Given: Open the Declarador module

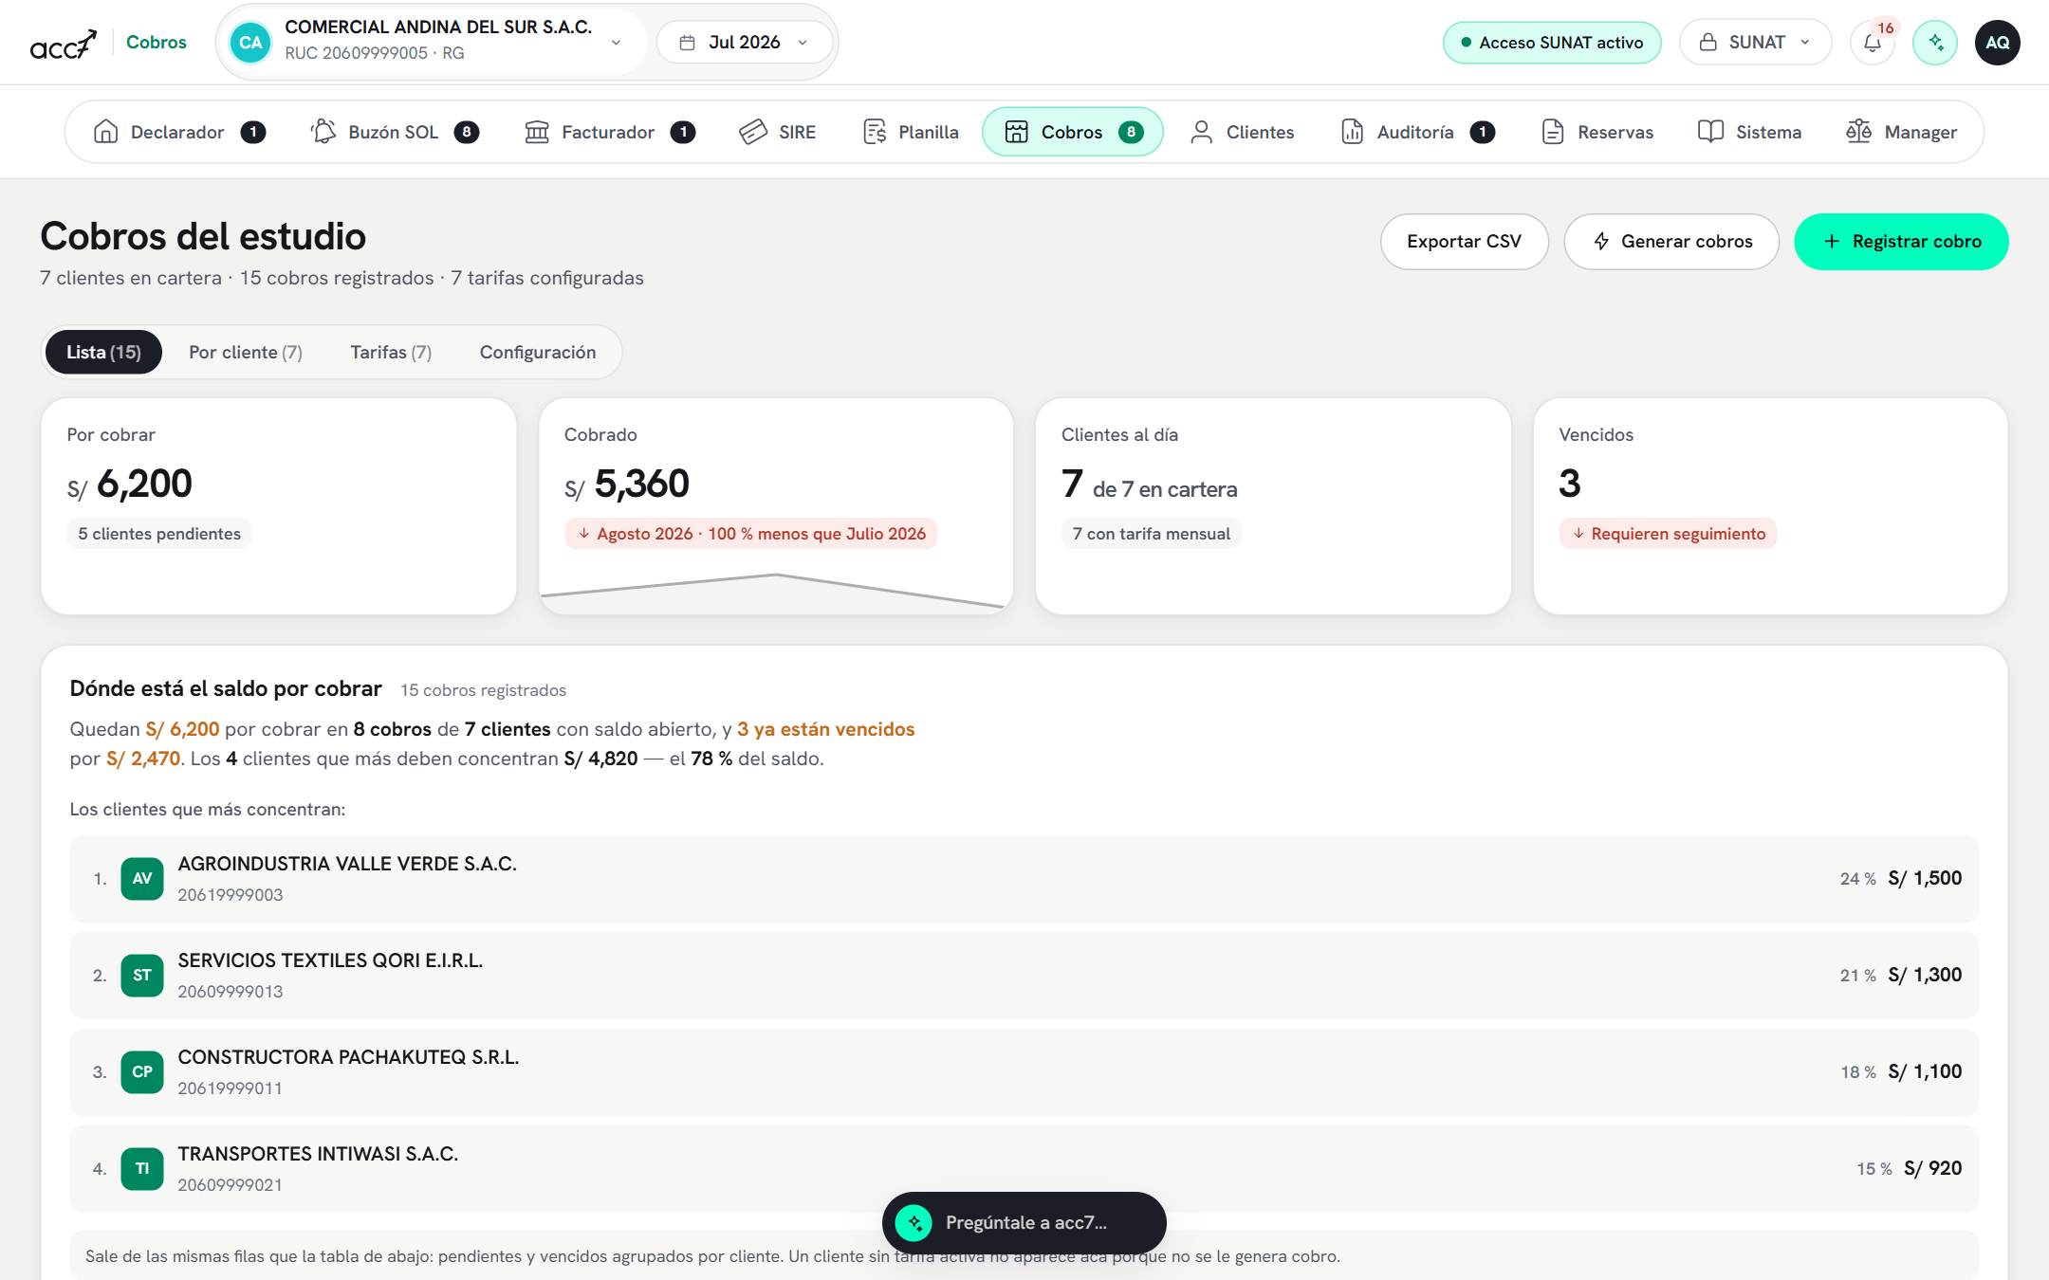Looking at the screenshot, I should click(x=179, y=132).
